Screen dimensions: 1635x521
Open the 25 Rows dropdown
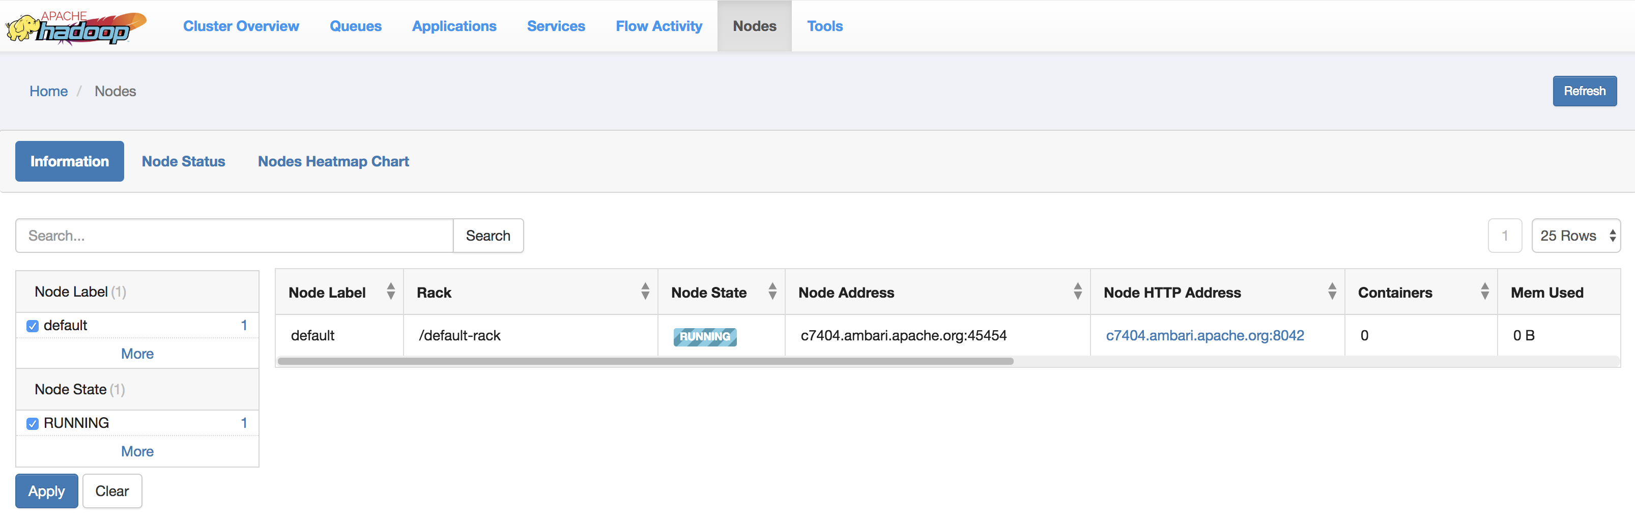[x=1575, y=236]
